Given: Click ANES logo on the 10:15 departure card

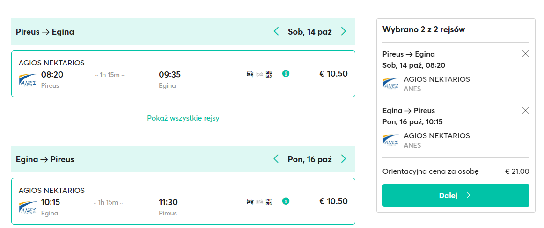Looking at the screenshot, I should (x=28, y=207).
